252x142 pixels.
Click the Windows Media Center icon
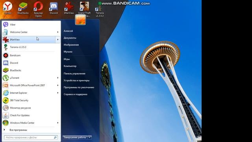coord(6,123)
